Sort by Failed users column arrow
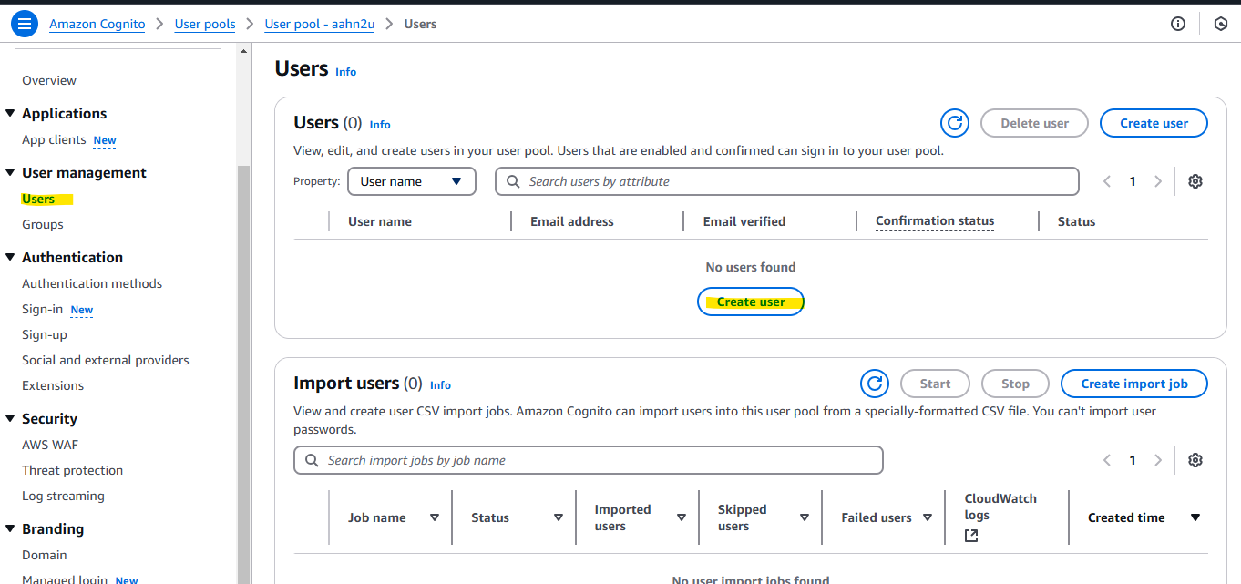The height and width of the screenshot is (584, 1241). tap(928, 517)
